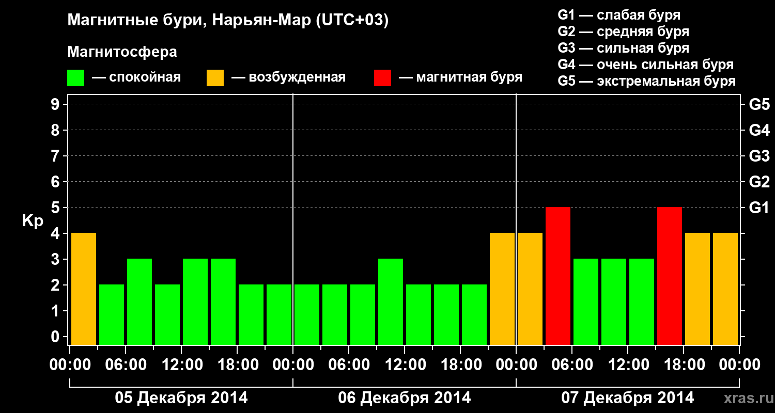Click the red Kp 5 bar for 03:00–06:00 on 07 Декабря
Image resolution: width=775 pixels, height=413 pixels.
click(558, 276)
